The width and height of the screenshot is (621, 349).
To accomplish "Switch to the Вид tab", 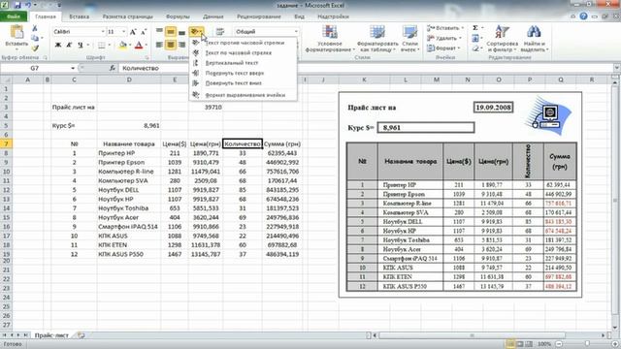I will 299,16.
